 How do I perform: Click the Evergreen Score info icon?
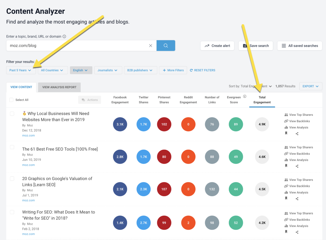(x=245, y=96)
